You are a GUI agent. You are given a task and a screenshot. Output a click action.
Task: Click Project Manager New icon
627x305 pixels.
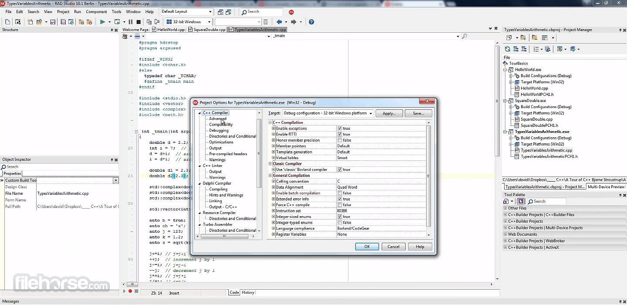pos(508,38)
